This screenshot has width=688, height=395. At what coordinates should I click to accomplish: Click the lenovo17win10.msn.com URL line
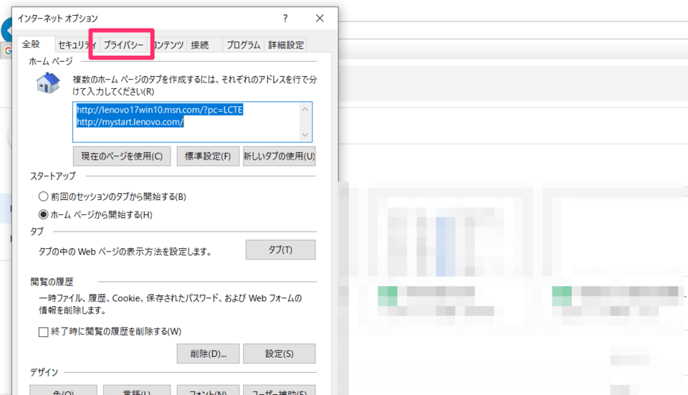click(160, 110)
